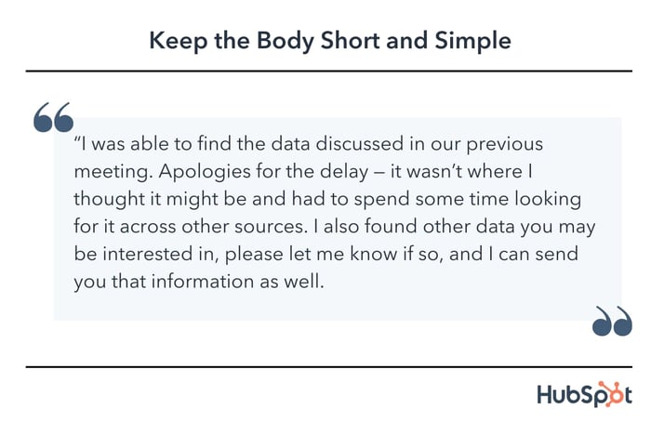Click the phrase 'and I can send'
Viewport: 651px width, 422px height.
513,254
